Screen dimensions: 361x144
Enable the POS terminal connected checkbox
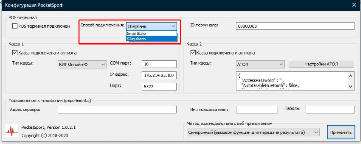[15, 26]
